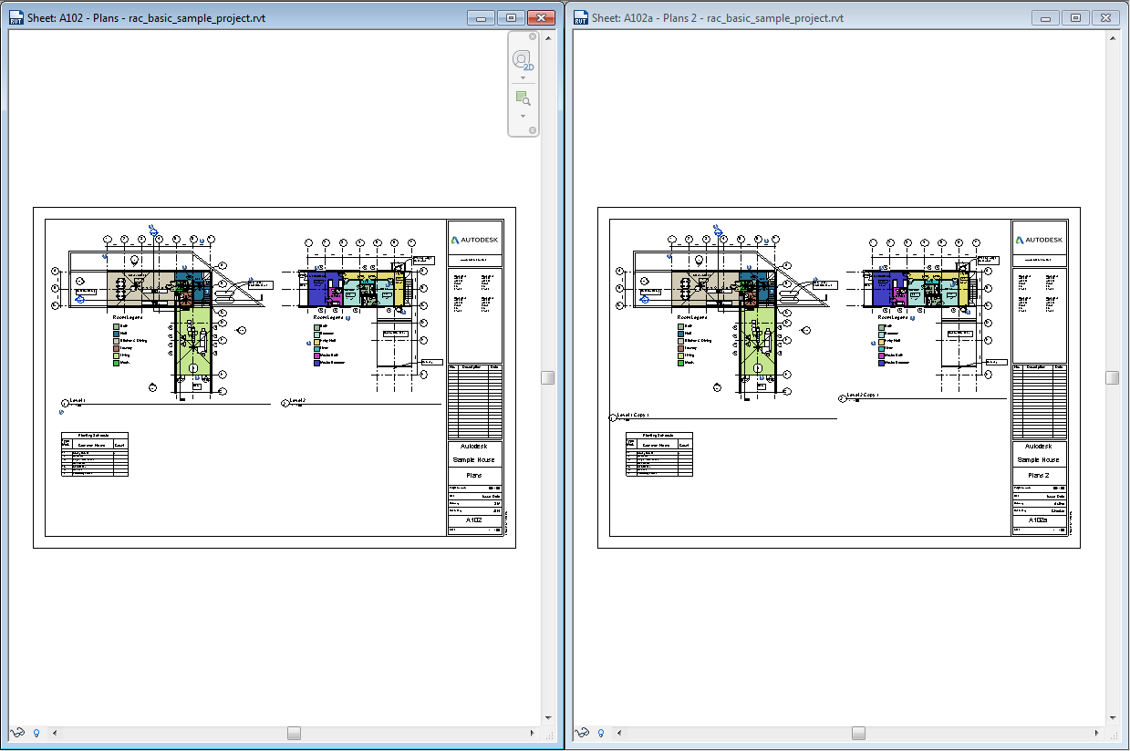Click the left arrow of A102's horizontal scrollbar

coord(55,733)
